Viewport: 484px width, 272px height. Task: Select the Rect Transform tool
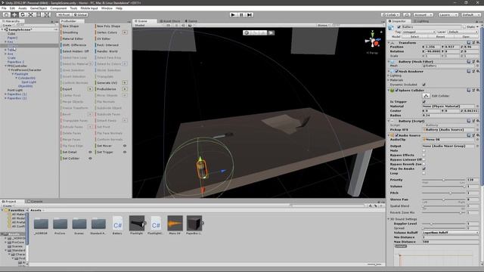coord(39,14)
